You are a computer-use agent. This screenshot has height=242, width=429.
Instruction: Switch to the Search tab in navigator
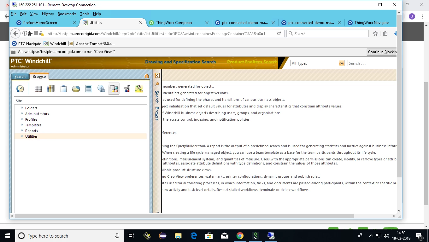tap(20, 77)
